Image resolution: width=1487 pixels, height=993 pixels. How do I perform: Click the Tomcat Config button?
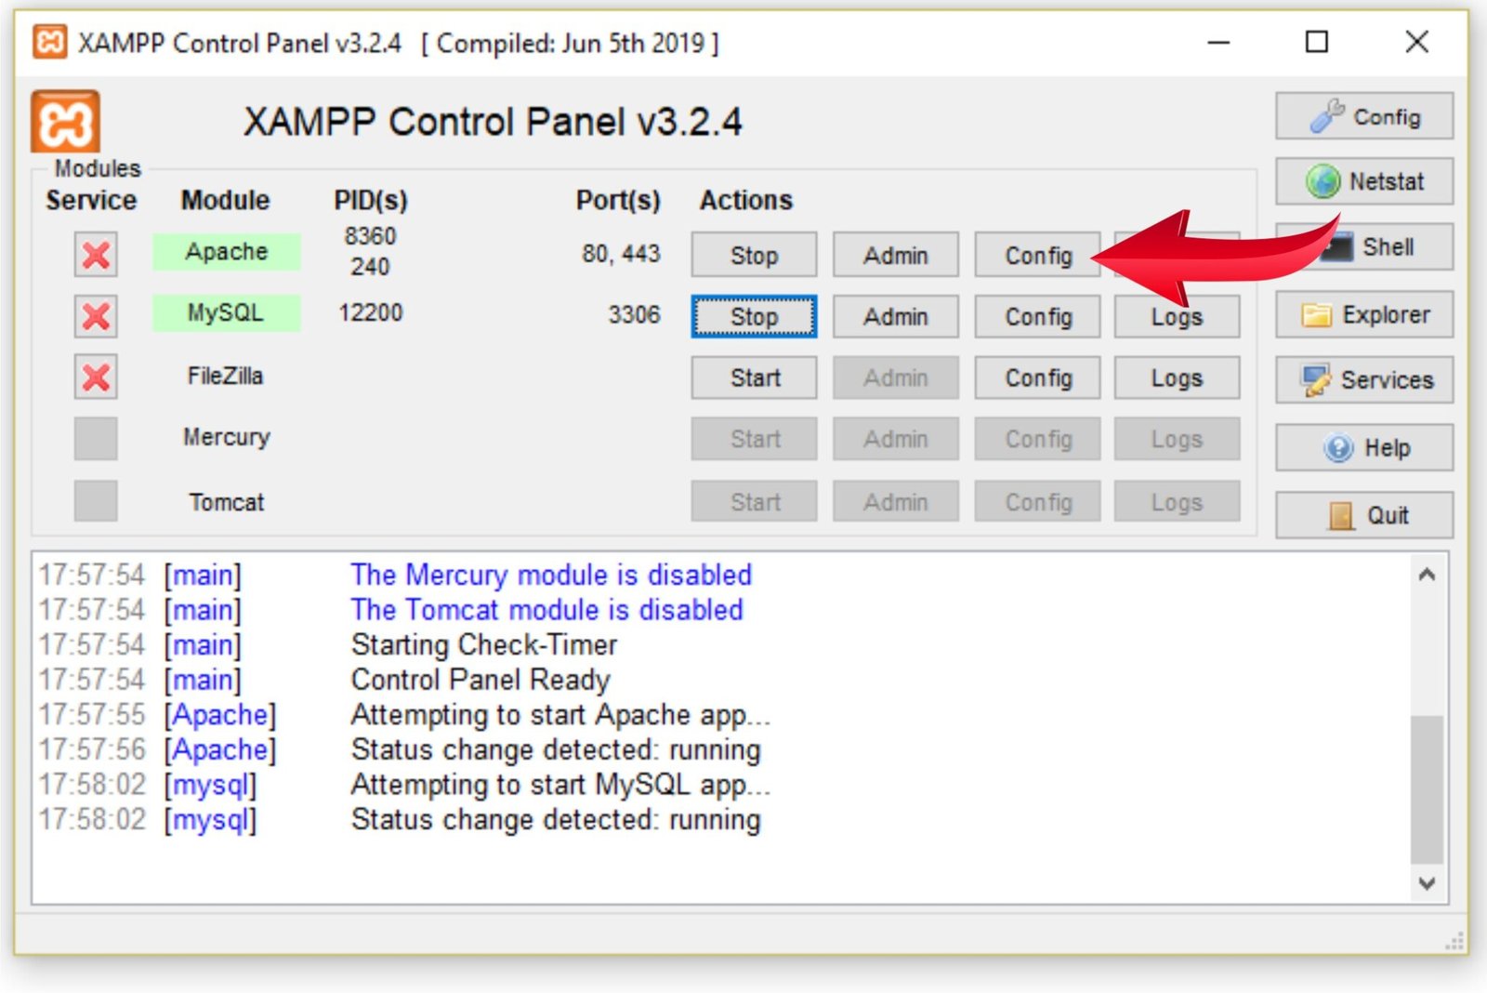1037,502
